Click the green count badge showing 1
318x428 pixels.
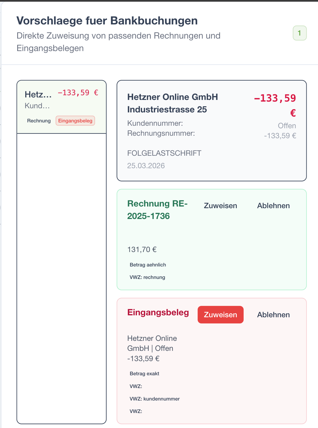tap(300, 33)
